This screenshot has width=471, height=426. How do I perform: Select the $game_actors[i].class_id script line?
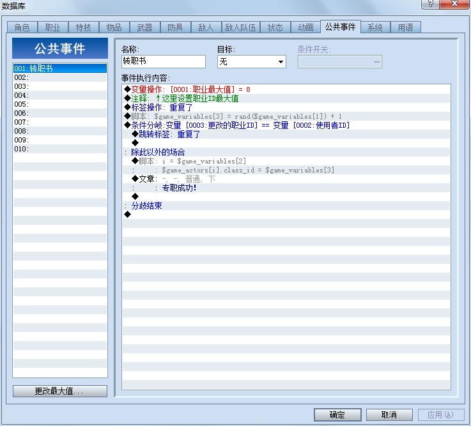[x=286, y=170]
